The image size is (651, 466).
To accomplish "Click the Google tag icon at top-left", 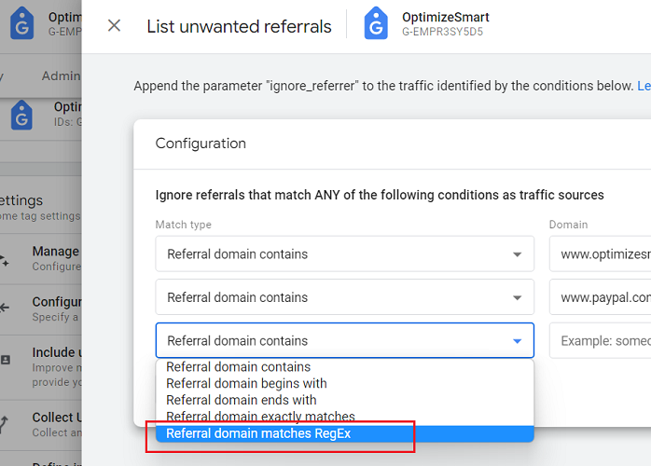I will 22,23.
